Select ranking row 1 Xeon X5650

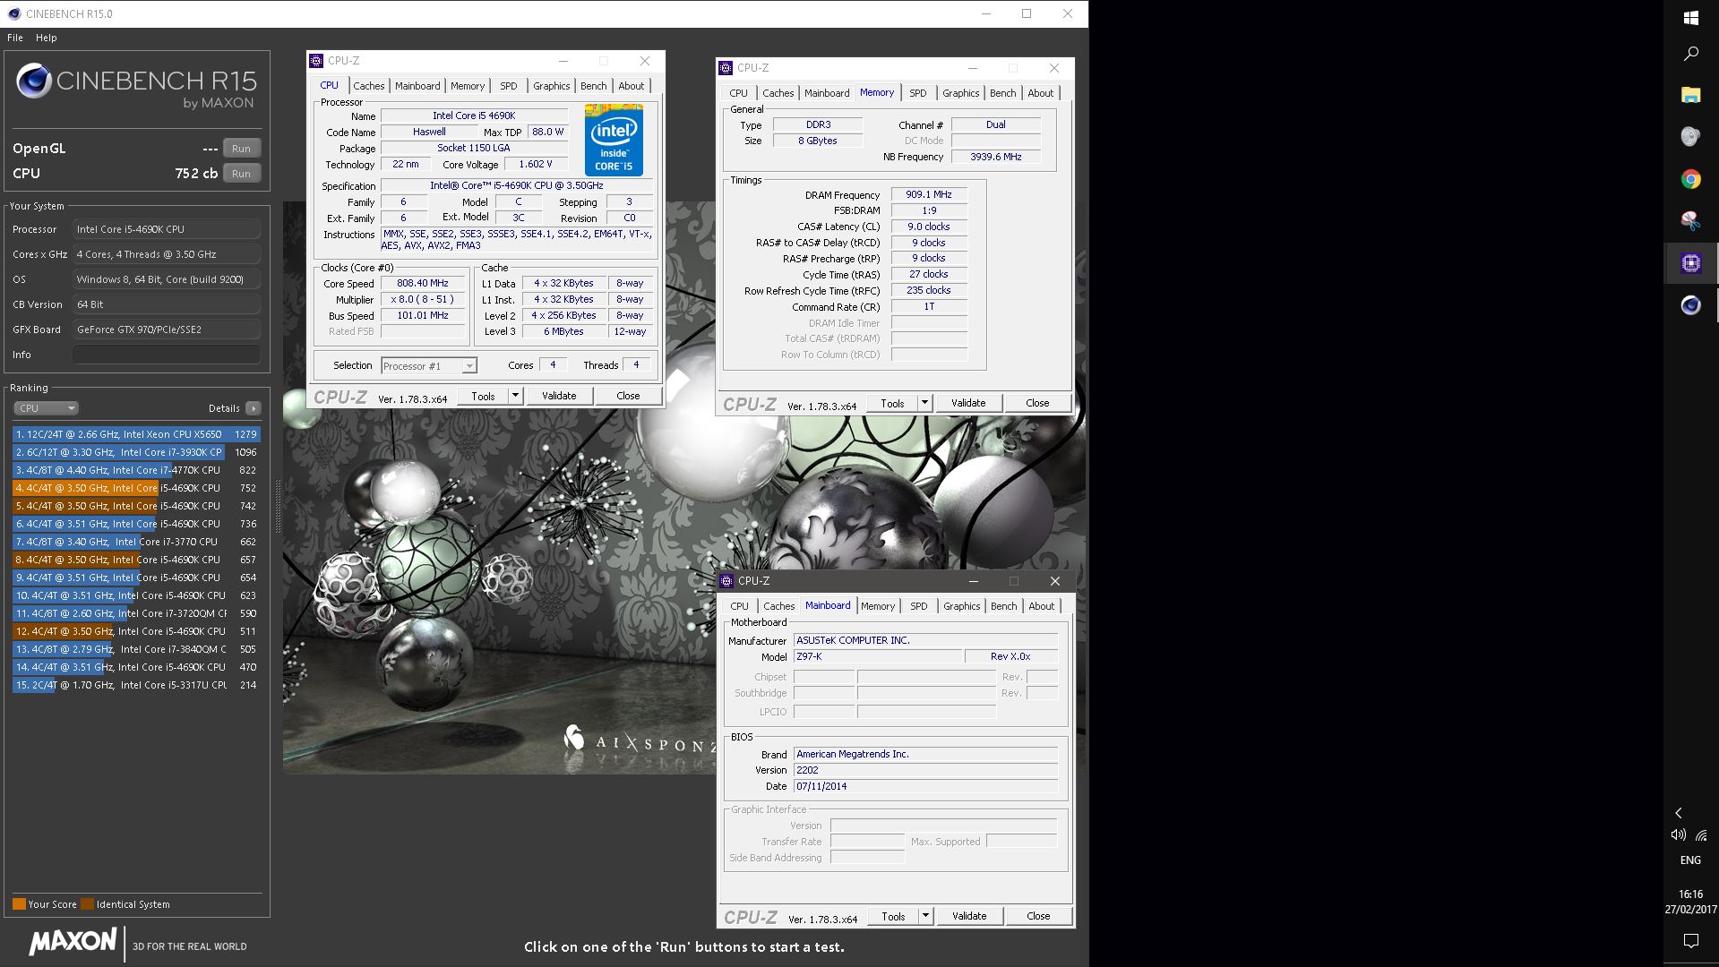click(136, 434)
